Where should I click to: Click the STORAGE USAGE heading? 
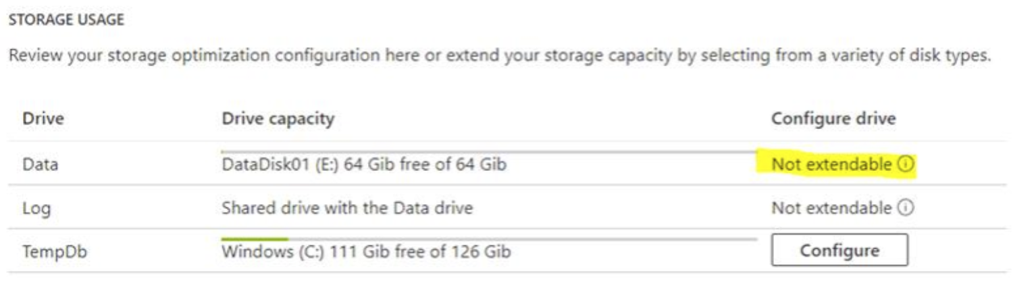click(66, 20)
